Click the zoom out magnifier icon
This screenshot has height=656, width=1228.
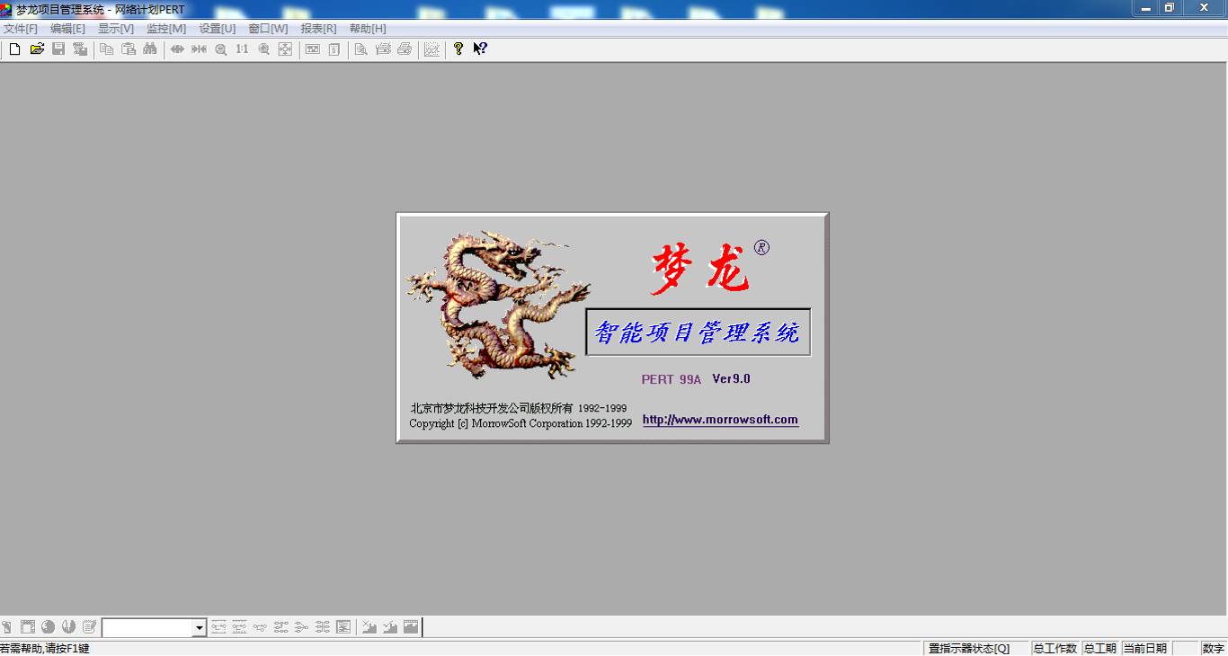pos(220,49)
